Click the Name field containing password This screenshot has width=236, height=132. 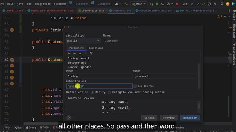click(x=165, y=76)
